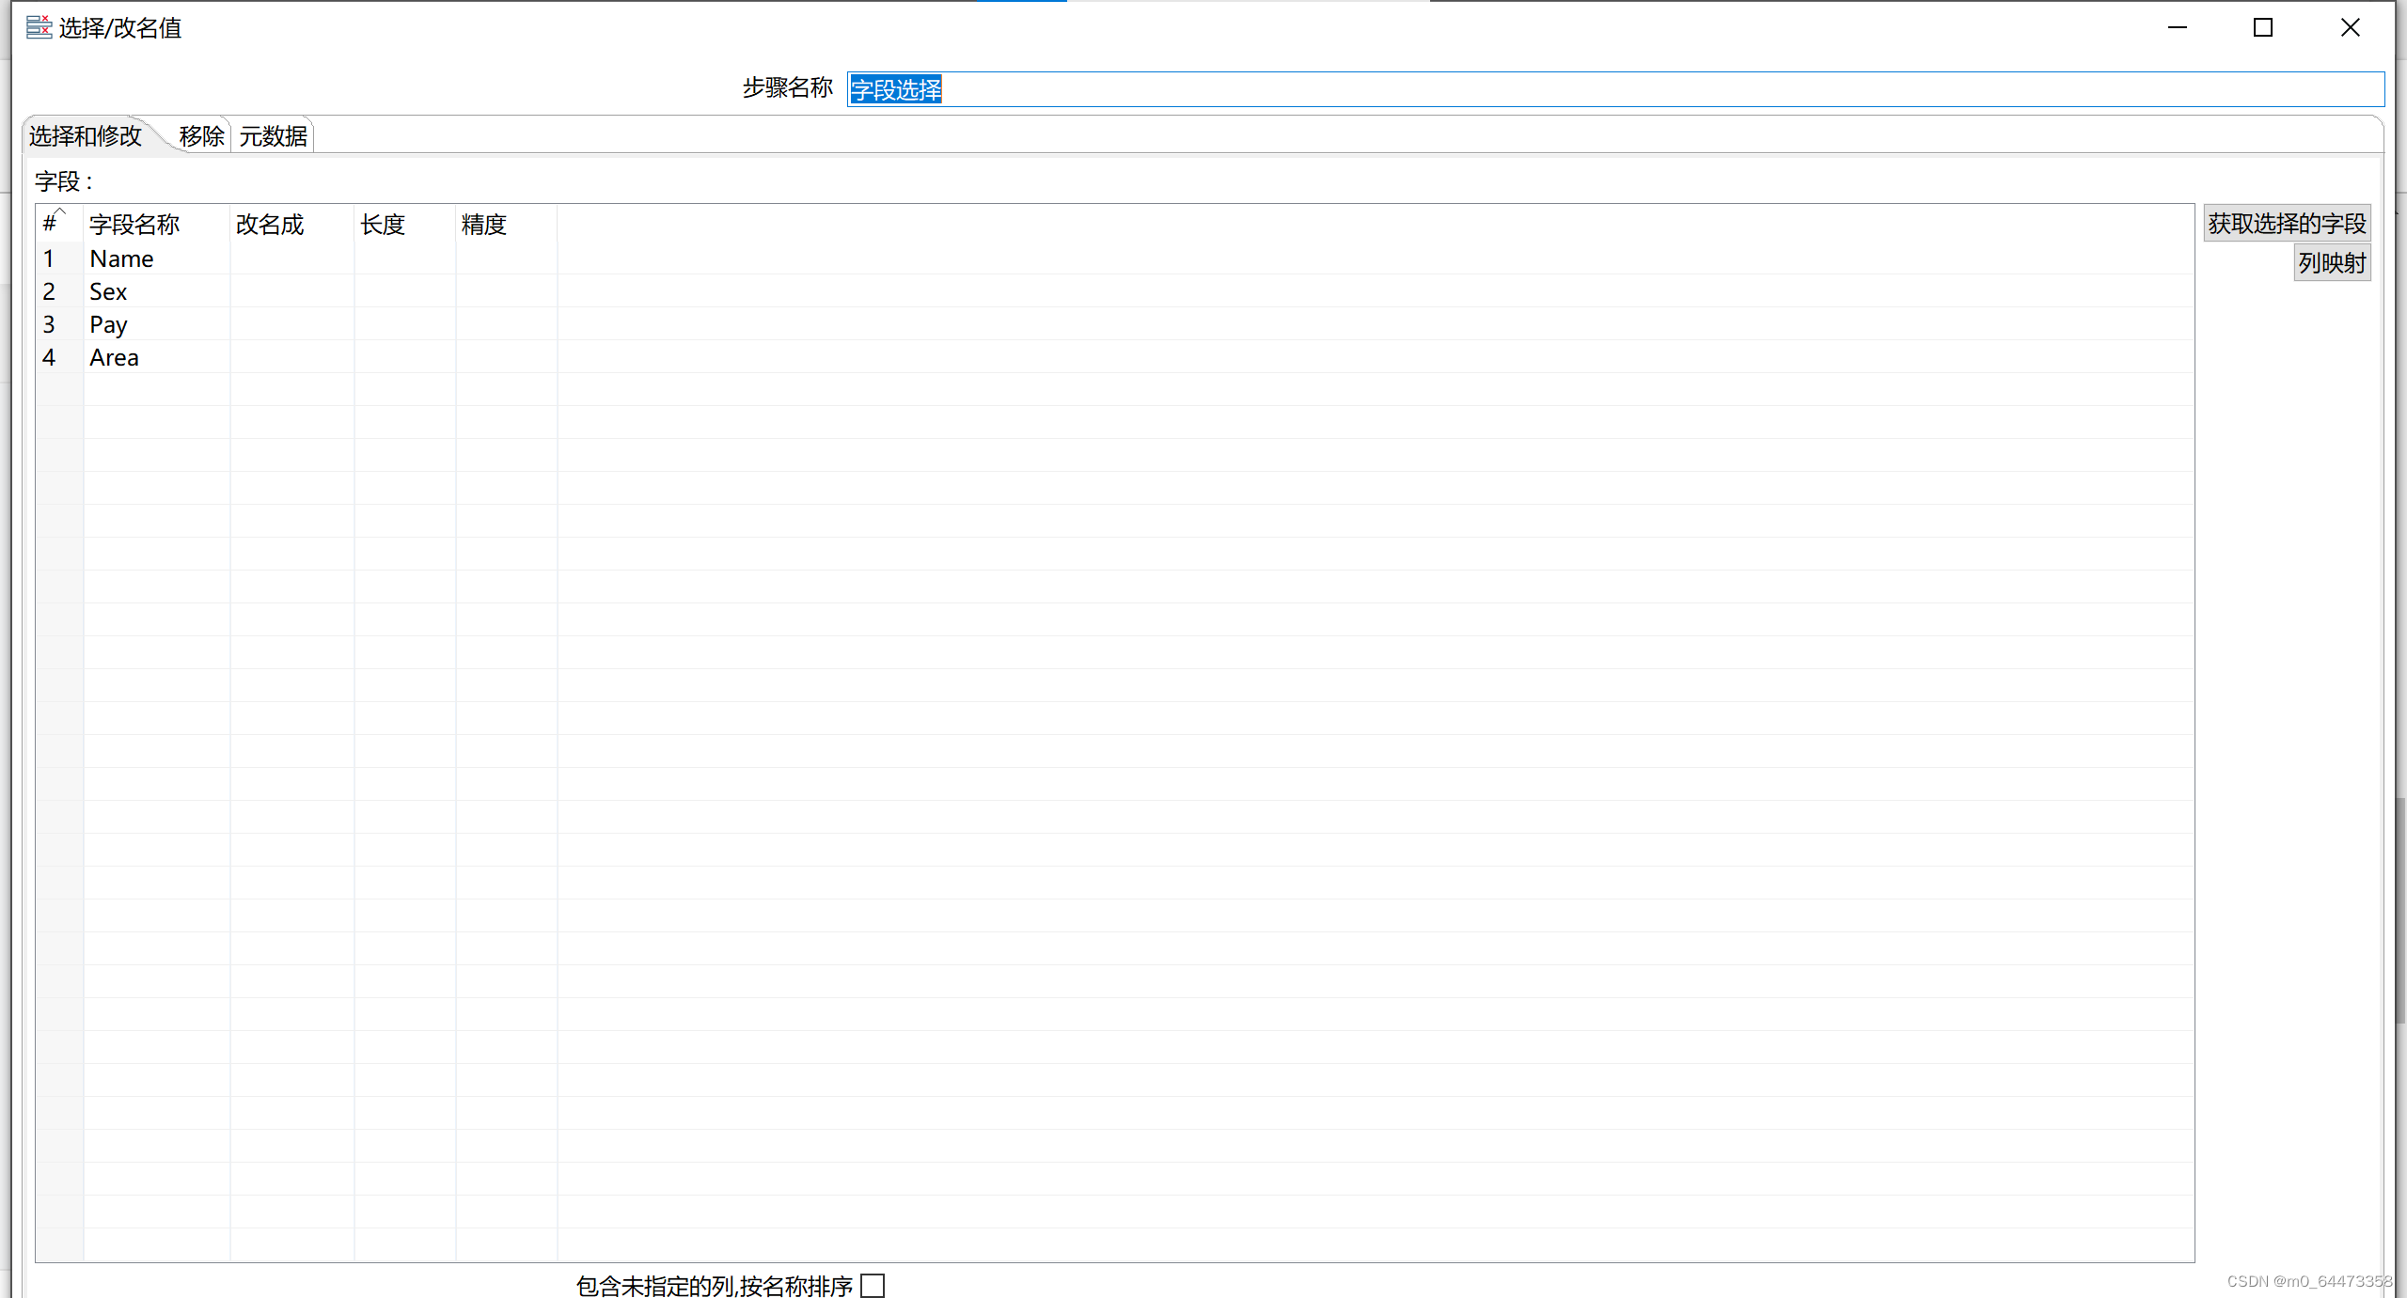Image resolution: width=2407 pixels, height=1298 pixels.
Task: Select row number 4 Area
Action: 49,357
